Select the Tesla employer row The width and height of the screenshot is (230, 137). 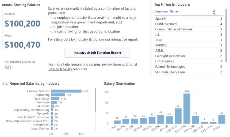click(x=189, y=40)
